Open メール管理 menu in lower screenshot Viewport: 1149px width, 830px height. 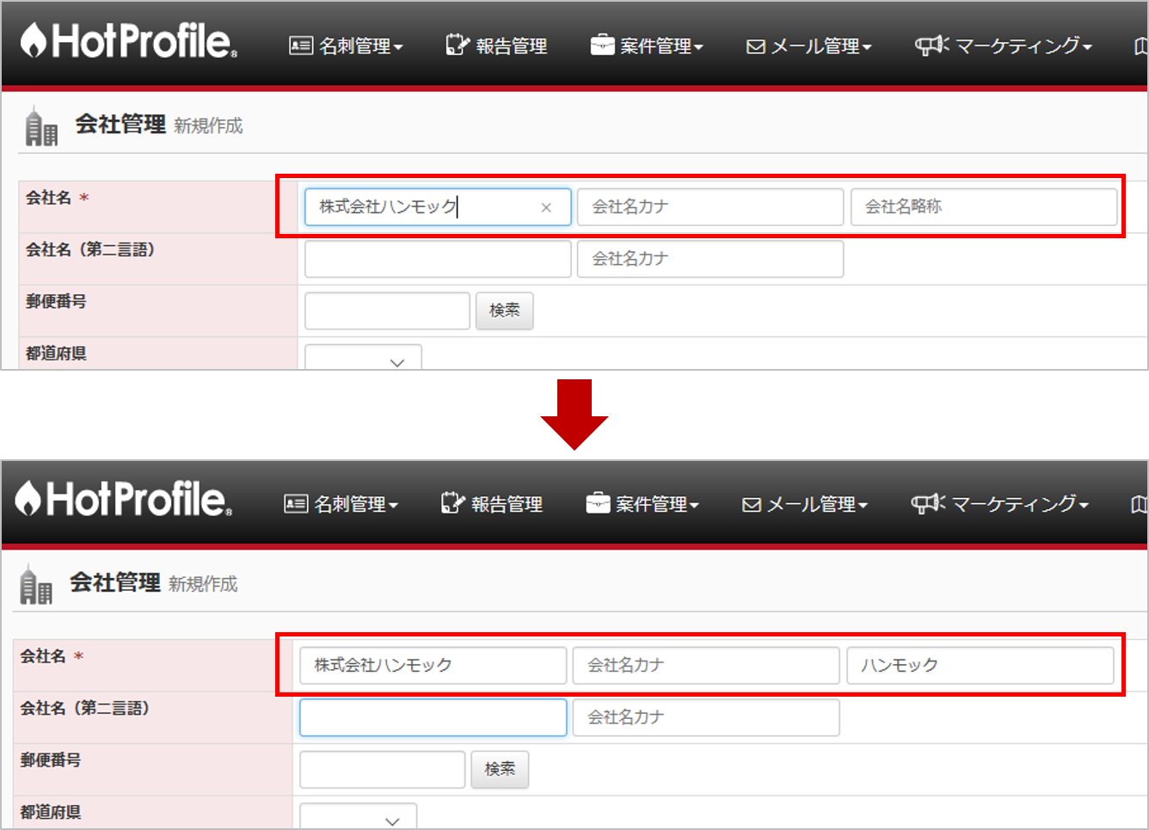pyautogui.click(x=805, y=504)
